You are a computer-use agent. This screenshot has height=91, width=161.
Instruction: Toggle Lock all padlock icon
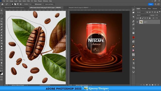click(150, 18)
